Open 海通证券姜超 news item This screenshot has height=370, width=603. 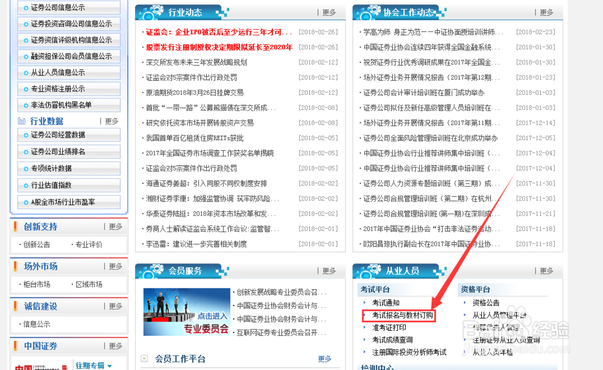[206, 183]
